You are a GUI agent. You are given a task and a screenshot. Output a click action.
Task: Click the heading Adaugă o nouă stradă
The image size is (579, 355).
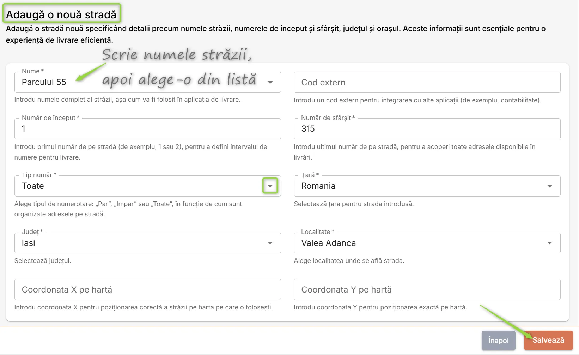pyautogui.click(x=61, y=14)
